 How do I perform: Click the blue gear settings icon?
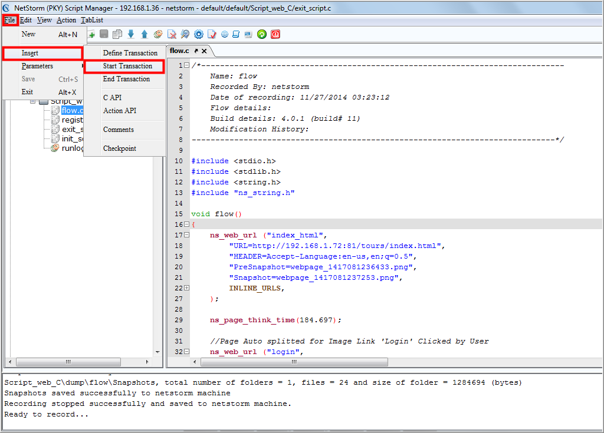198,34
